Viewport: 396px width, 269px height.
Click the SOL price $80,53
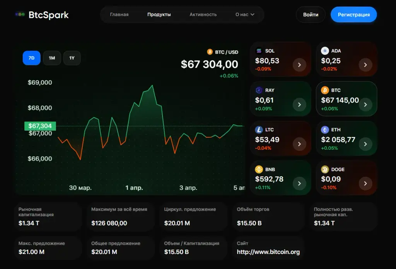[267, 61]
